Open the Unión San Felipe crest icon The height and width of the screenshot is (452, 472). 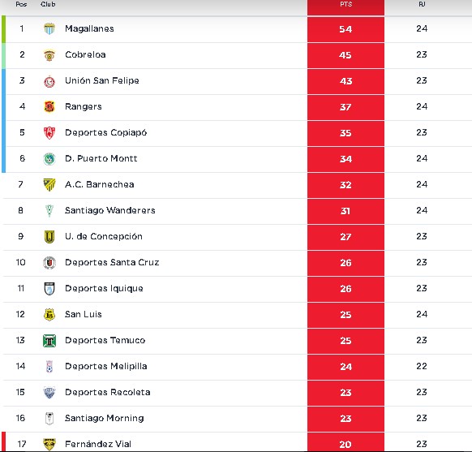click(x=49, y=81)
